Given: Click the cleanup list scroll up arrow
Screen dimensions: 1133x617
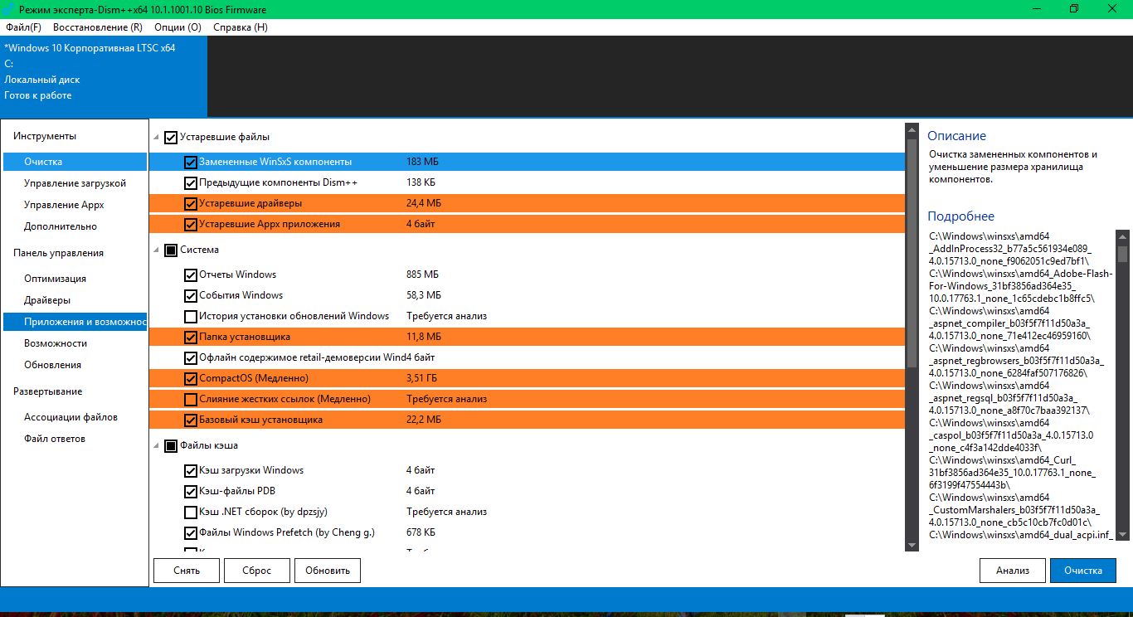Looking at the screenshot, I should tap(912, 130).
